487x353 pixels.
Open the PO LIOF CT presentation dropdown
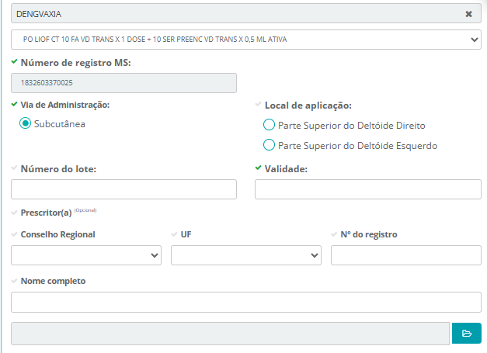246,40
